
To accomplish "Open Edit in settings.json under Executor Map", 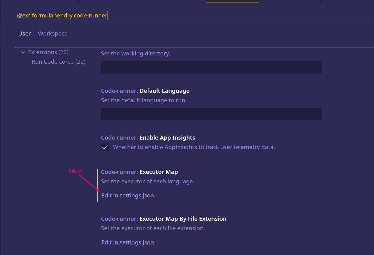I will tap(127, 195).
